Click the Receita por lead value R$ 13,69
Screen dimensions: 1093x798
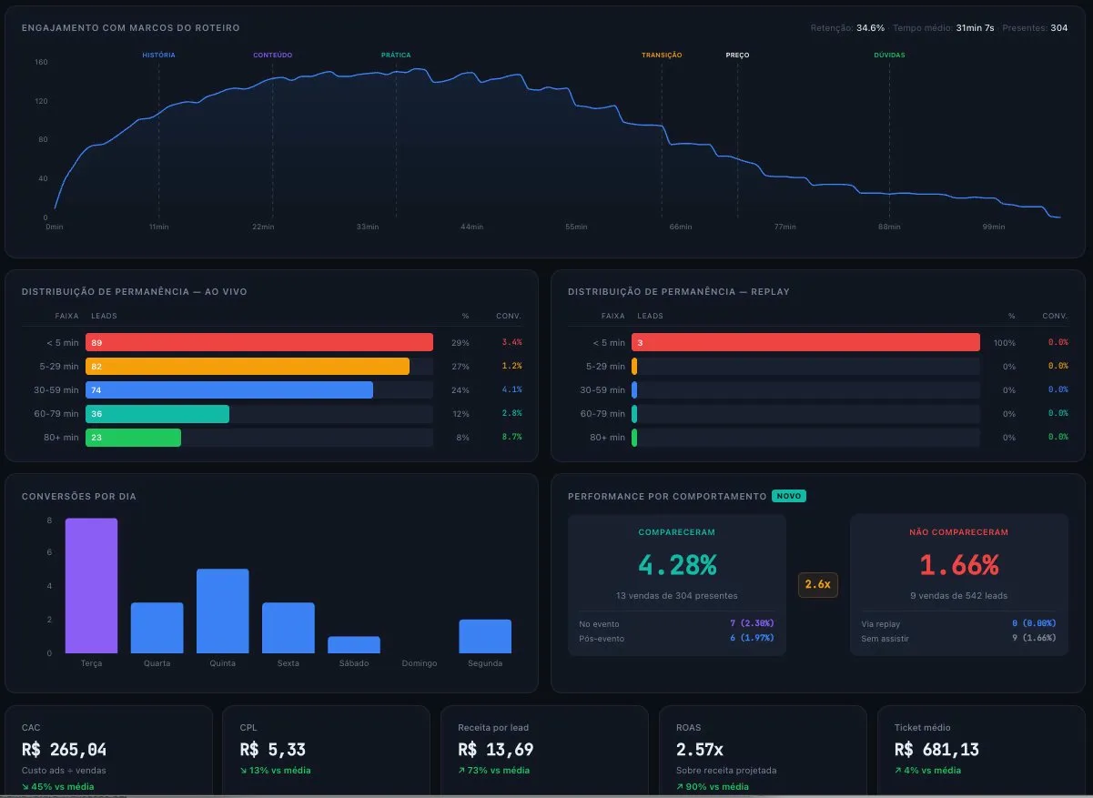tap(496, 750)
